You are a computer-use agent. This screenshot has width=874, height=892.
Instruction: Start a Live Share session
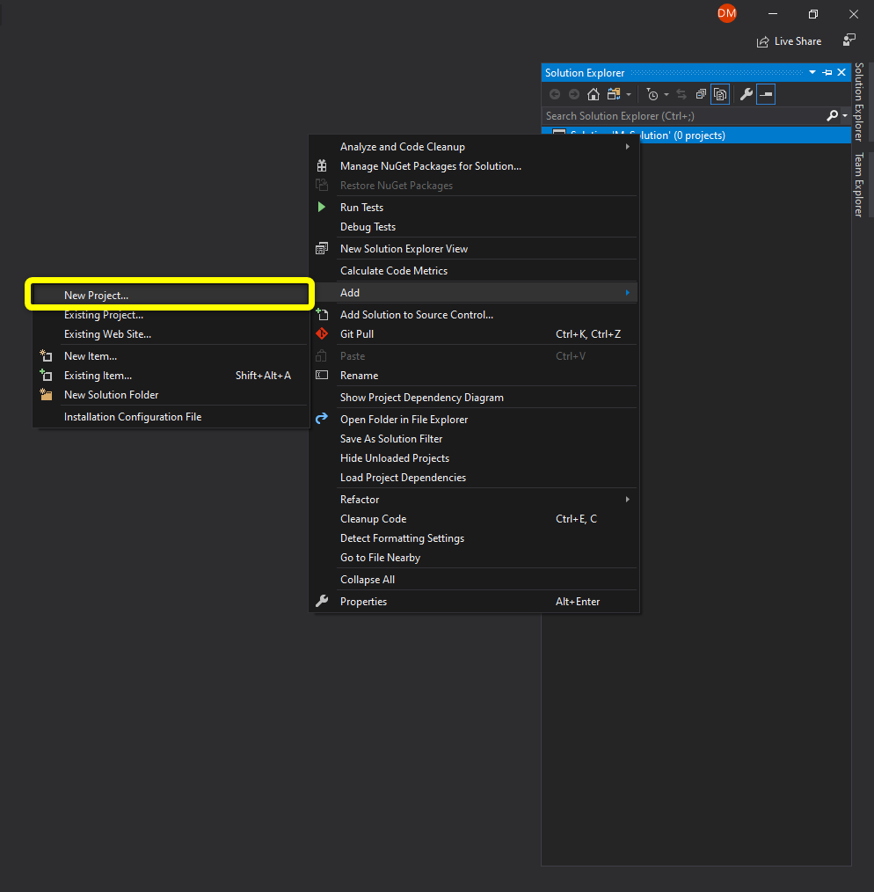789,40
